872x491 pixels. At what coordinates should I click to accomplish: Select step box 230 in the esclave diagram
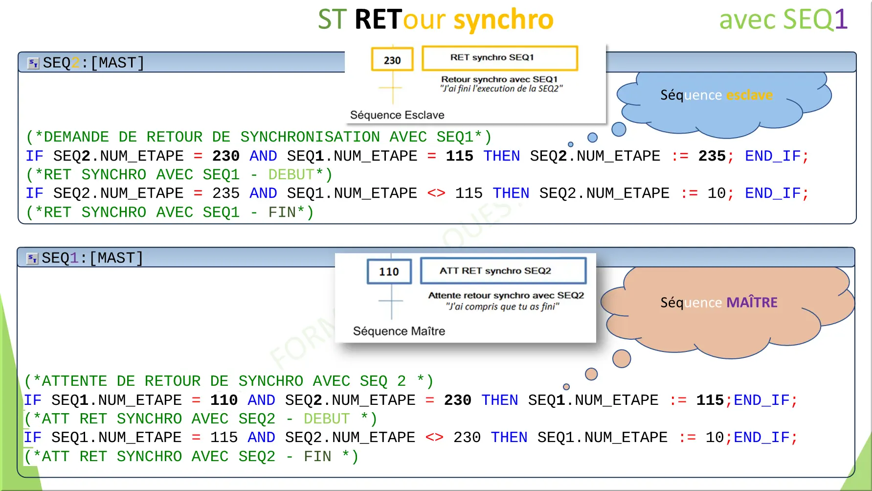pyautogui.click(x=392, y=59)
